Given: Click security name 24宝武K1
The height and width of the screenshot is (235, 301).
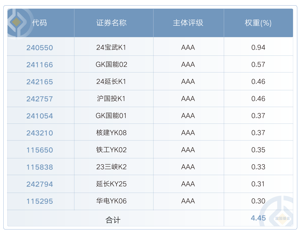Looking at the screenshot, I should (111, 47).
